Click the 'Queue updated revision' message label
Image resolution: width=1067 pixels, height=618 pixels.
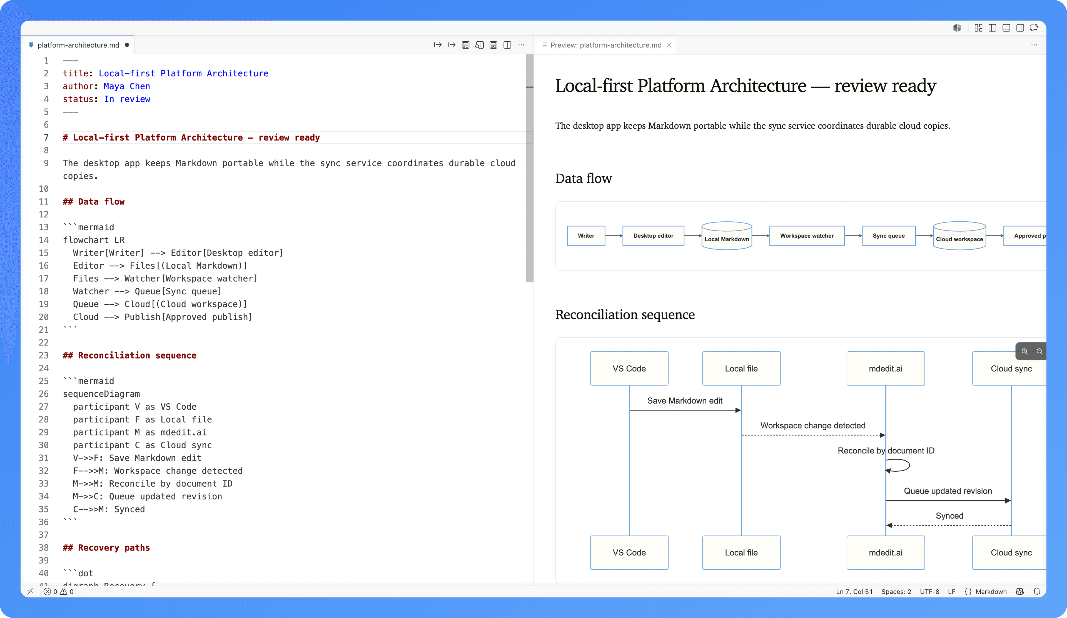[948, 491]
